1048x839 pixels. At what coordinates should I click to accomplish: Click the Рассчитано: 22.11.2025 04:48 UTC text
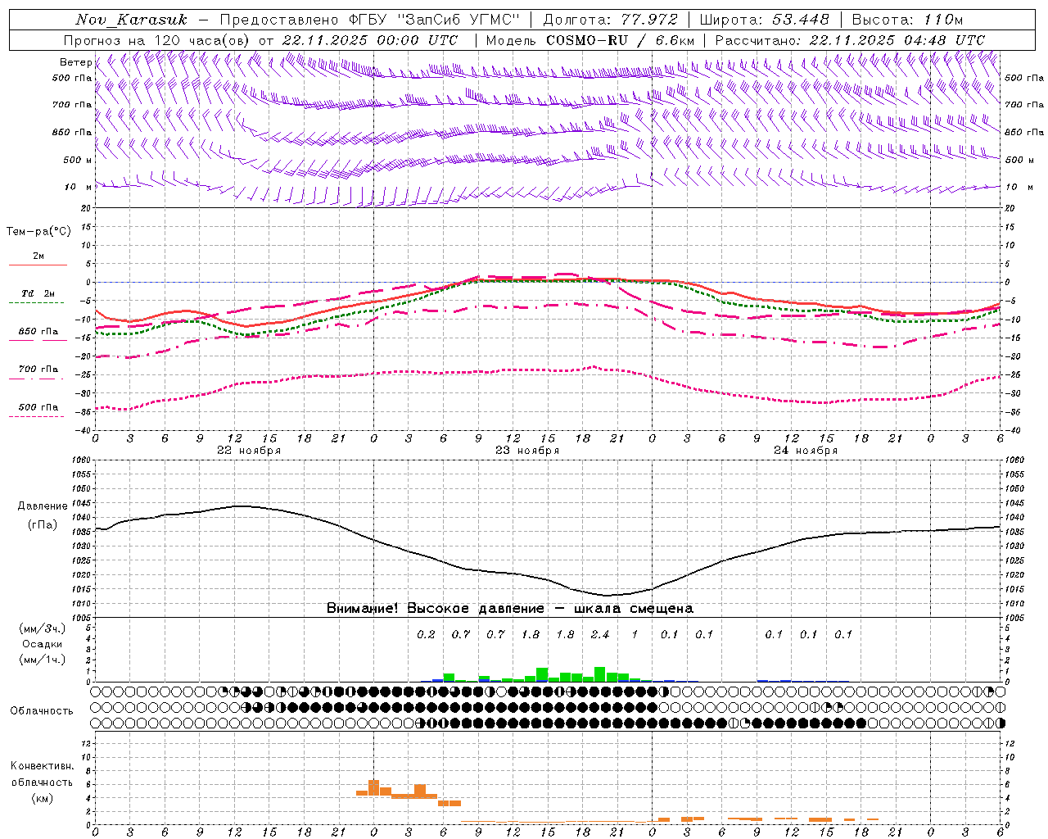pos(850,40)
